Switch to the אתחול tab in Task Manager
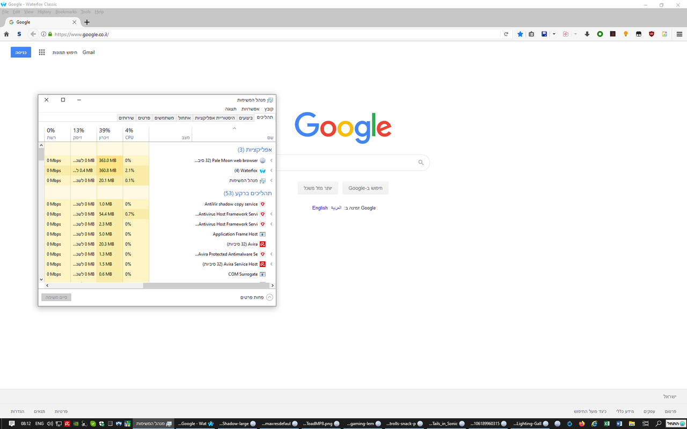The height and width of the screenshot is (429, 687). 185,117
